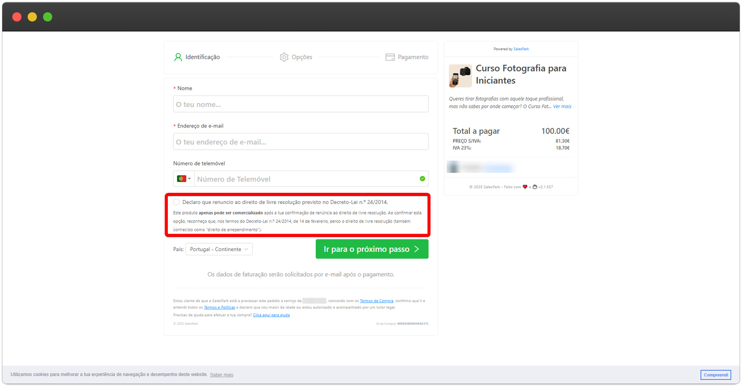Open the Saber mais cookies link

tap(222, 375)
